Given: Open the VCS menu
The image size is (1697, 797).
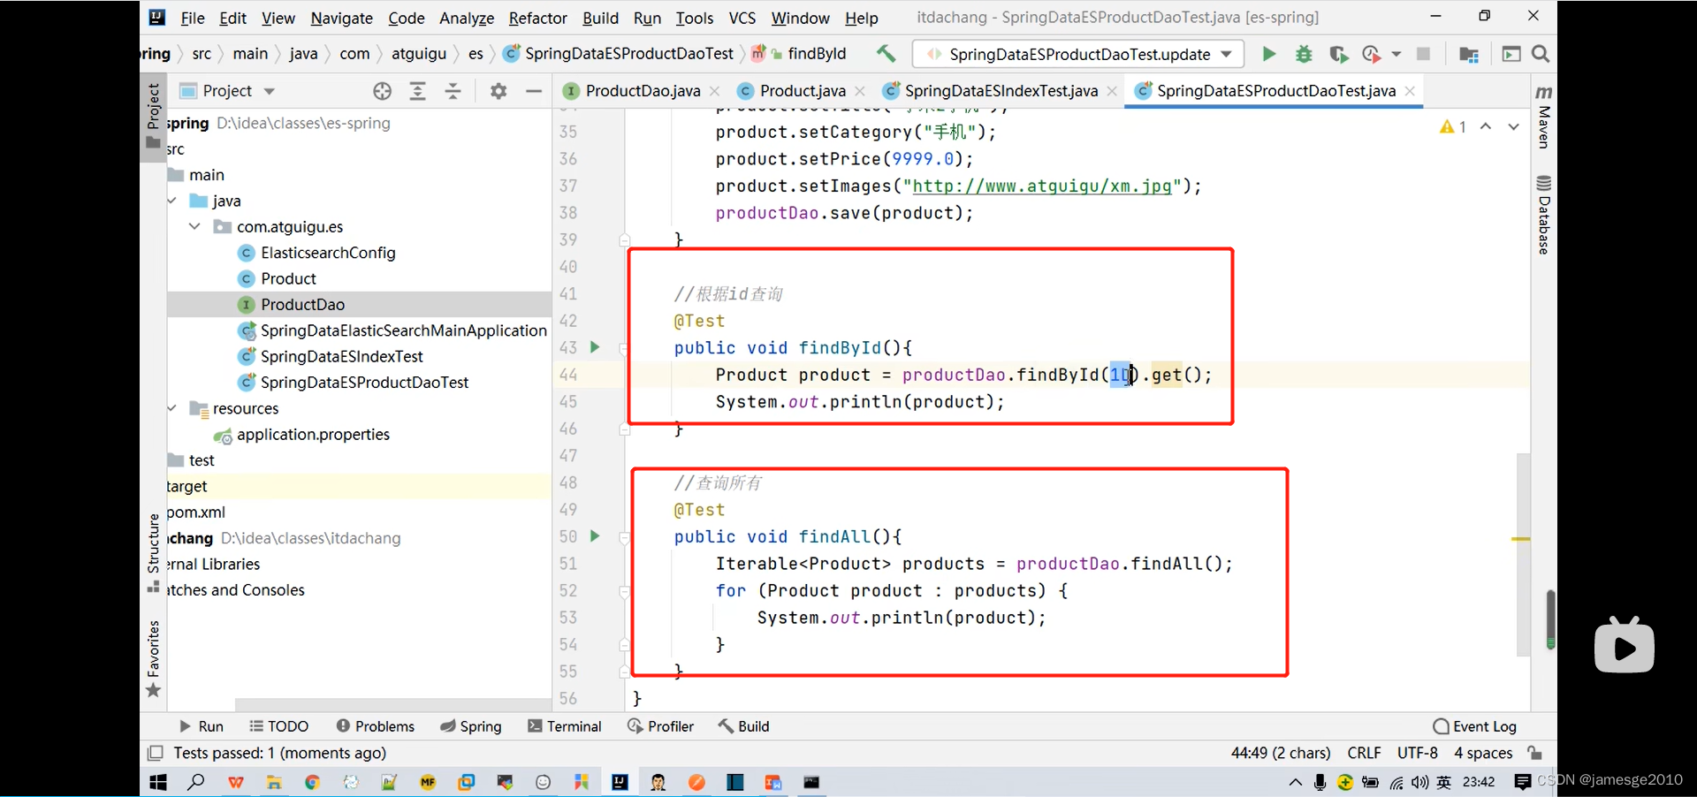Looking at the screenshot, I should (x=742, y=18).
